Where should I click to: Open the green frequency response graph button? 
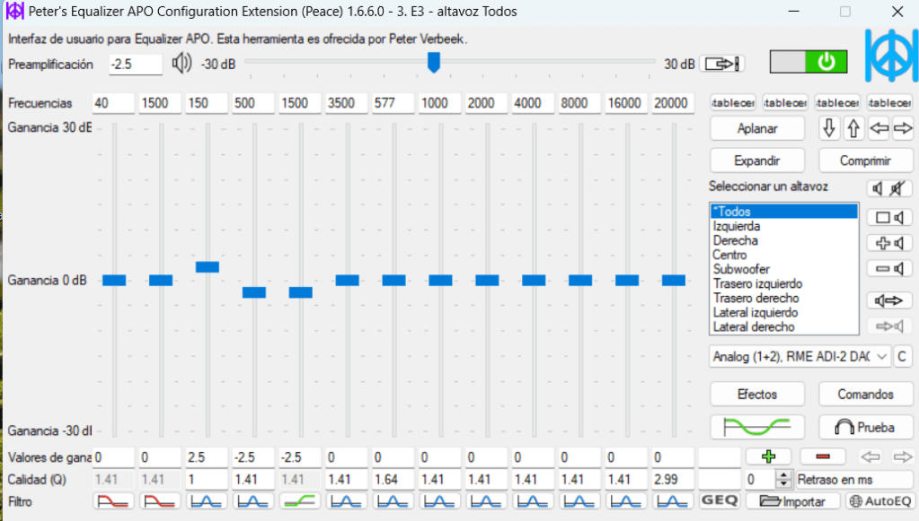pyautogui.click(x=757, y=428)
